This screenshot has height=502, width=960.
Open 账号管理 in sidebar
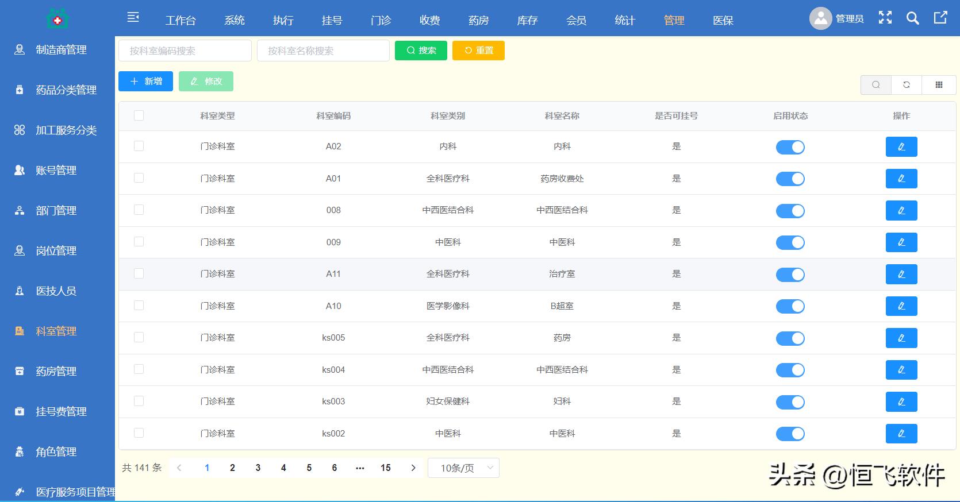pos(57,171)
